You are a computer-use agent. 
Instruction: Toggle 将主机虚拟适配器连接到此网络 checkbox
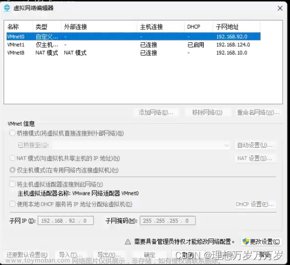pos(12,184)
